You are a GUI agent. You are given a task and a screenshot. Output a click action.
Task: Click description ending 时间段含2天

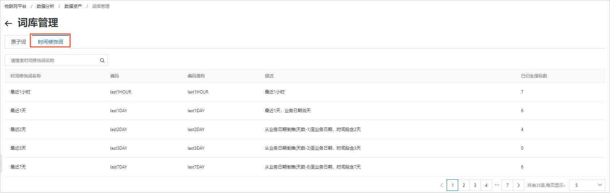click(x=313, y=130)
